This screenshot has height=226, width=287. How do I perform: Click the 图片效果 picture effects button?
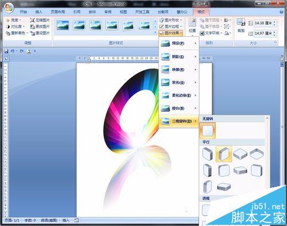click(x=170, y=33)
